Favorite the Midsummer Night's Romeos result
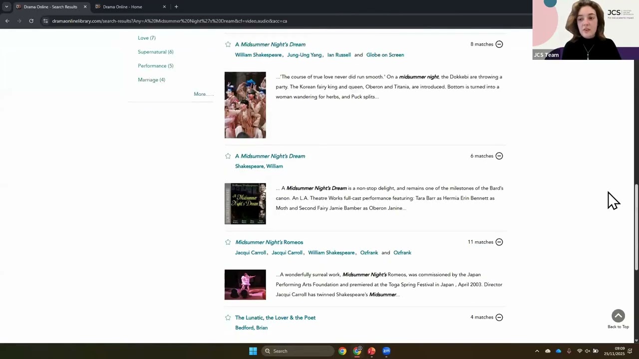The height and width of the screenshot is (359, 639). (x=228, y=242)
